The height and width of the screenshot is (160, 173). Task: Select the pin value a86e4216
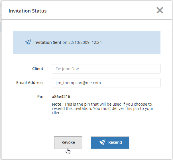coord(61,97)
